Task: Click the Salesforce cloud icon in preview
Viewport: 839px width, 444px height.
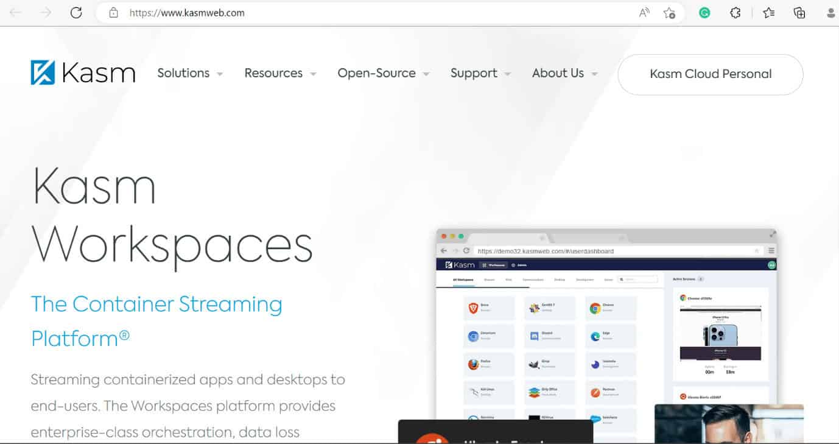Action: click(x=595, y=420)
